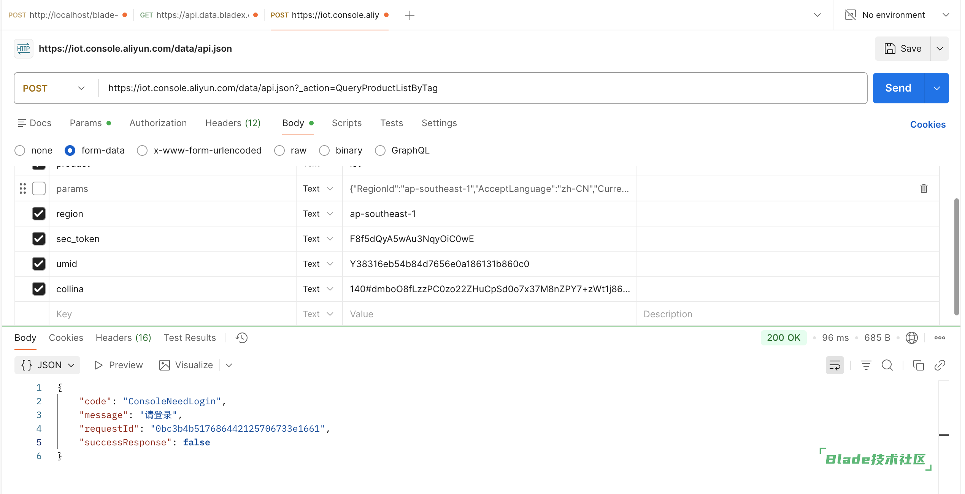Add a new request tab with plus icon

(x=409, y=15)
